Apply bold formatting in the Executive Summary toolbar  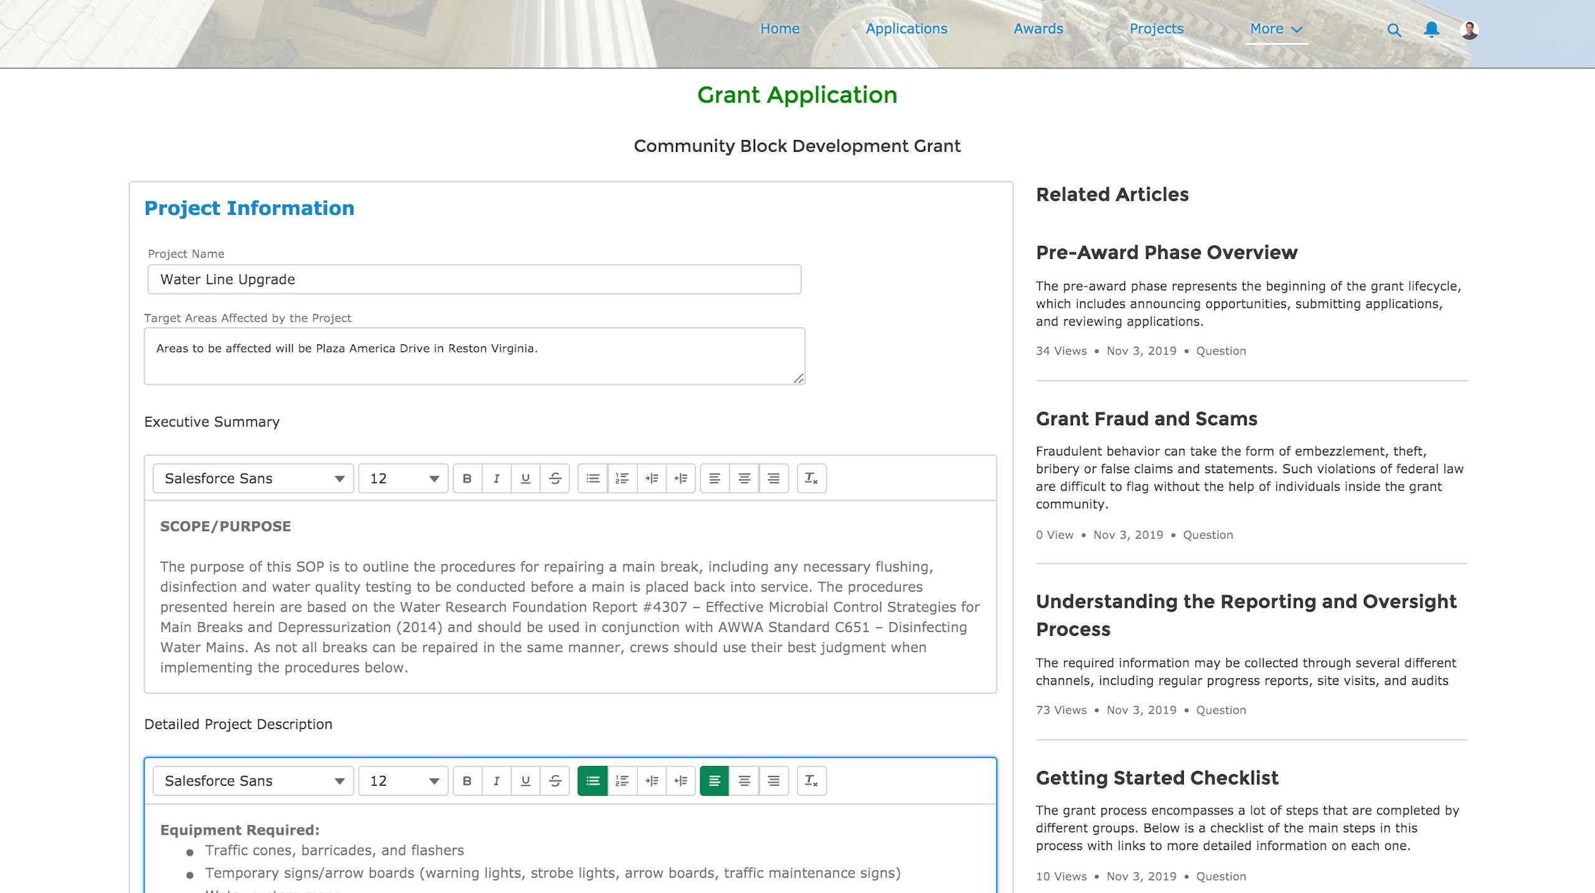point(466,478)
